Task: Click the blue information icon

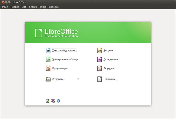Action: [x=58, y=101]
